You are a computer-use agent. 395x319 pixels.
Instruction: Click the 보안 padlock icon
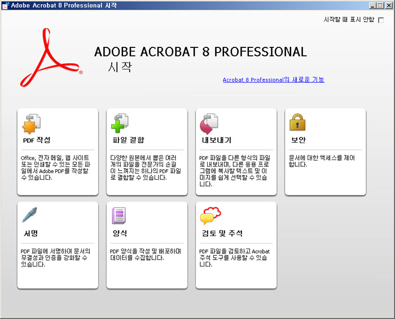pos(297,122)
